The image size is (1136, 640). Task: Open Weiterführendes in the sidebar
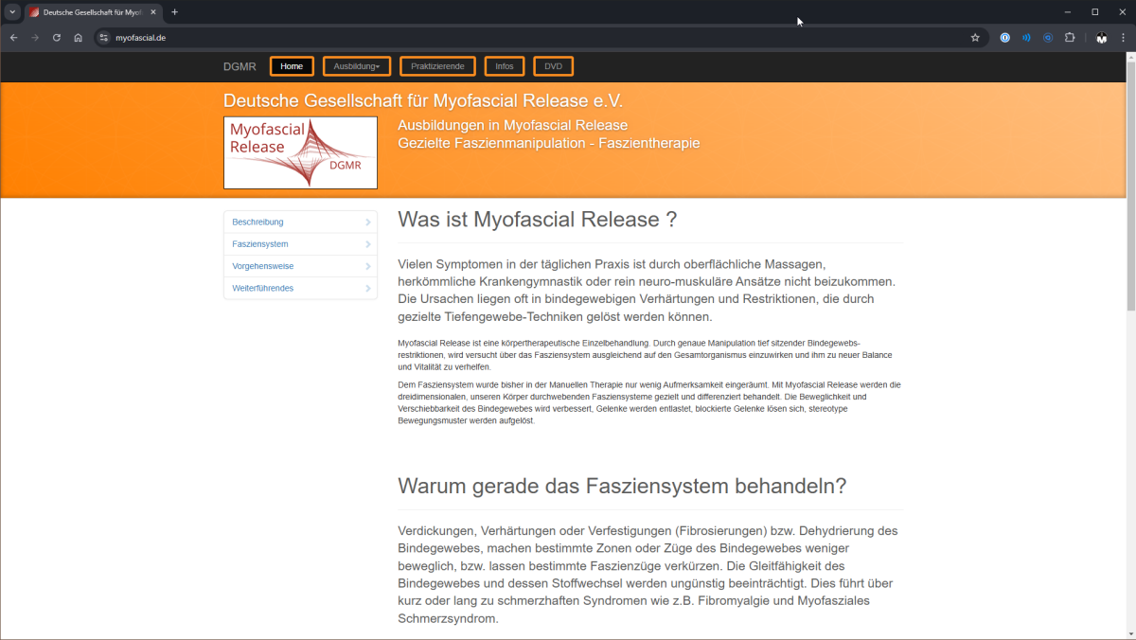click(300, 288)
